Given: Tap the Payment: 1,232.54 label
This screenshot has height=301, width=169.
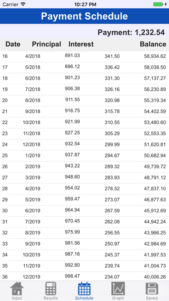Looking at the screenshot, I should pos(131,32).
